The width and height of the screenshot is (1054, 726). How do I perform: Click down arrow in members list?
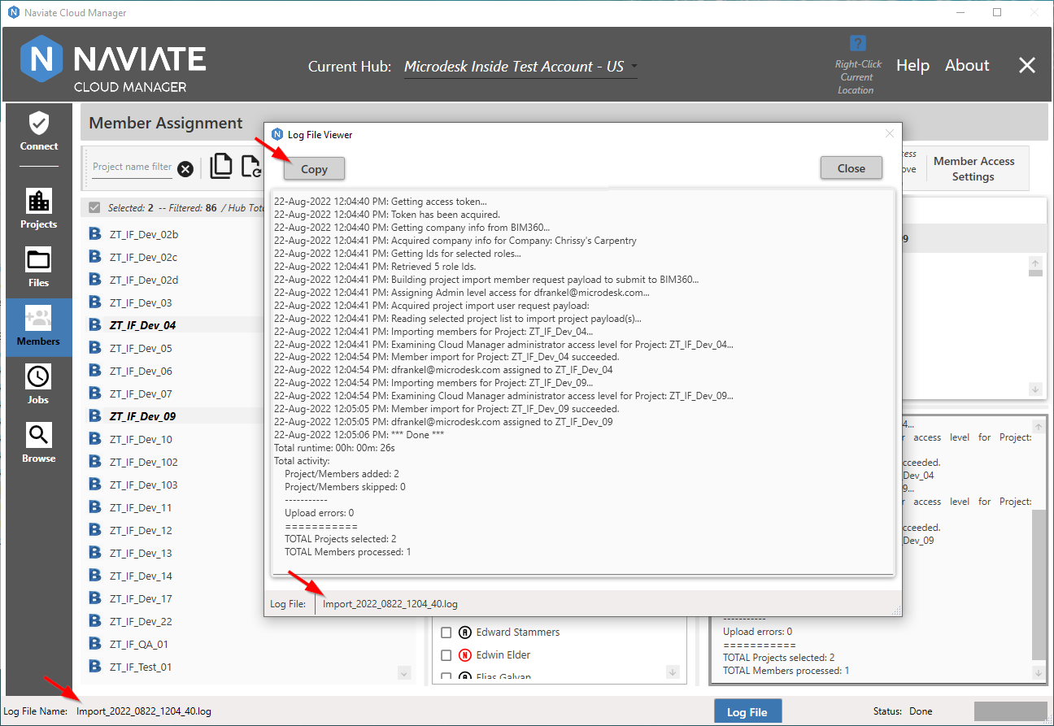click(673, 672)
